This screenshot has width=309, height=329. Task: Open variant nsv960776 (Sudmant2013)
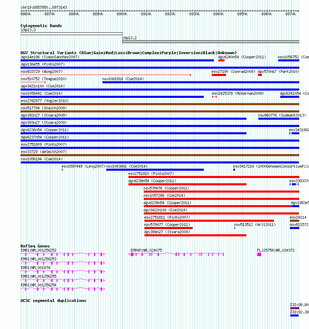[x=282, y=116]
